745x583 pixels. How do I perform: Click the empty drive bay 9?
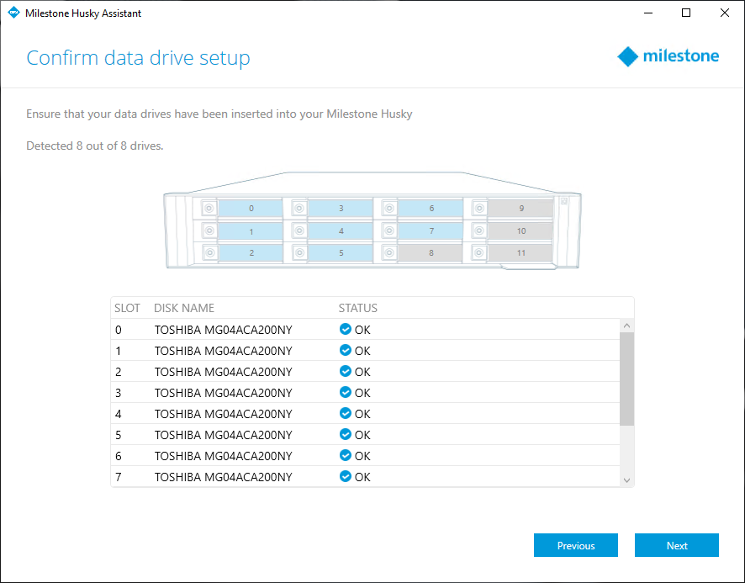click(x=520, y=208)
